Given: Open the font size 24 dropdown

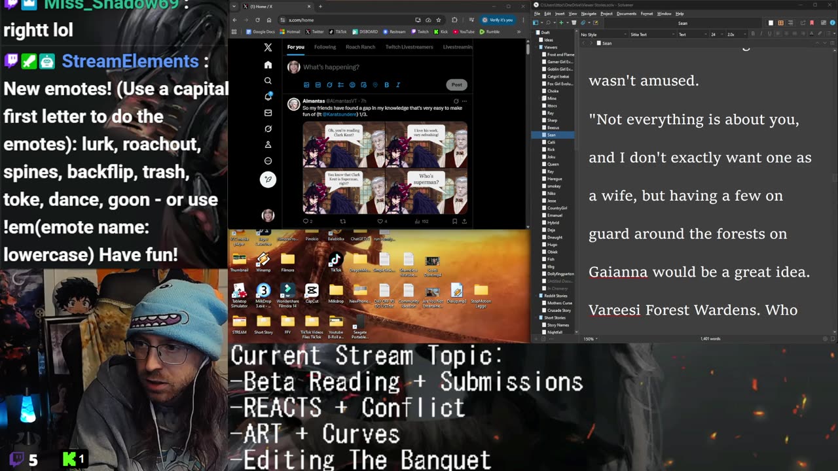Looking at the screenshot, I should (717, 35).
